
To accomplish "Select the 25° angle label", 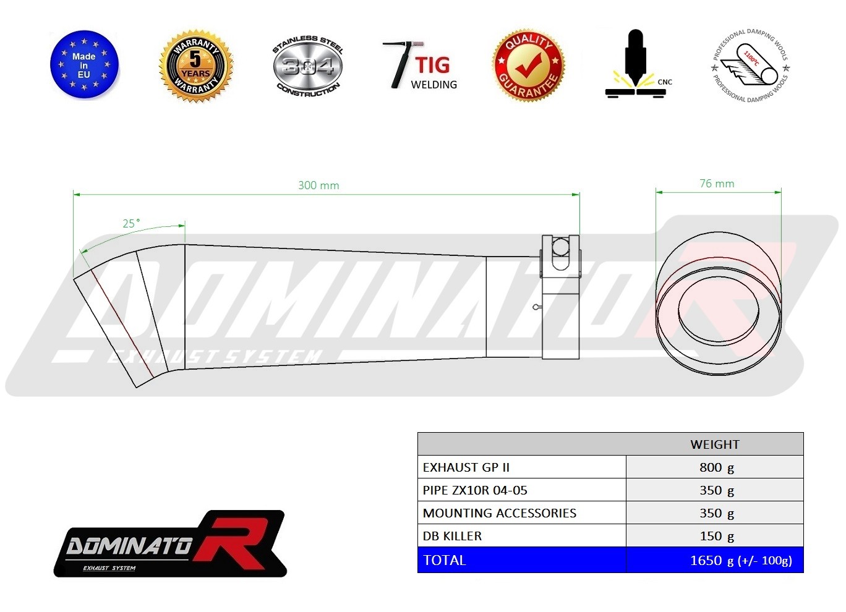I will (x=131, y=224).
